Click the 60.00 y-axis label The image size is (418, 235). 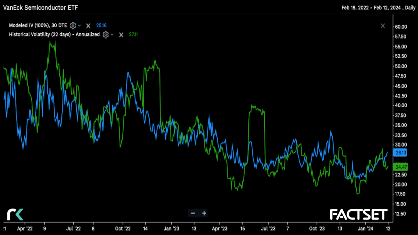[x=401, y=27]
